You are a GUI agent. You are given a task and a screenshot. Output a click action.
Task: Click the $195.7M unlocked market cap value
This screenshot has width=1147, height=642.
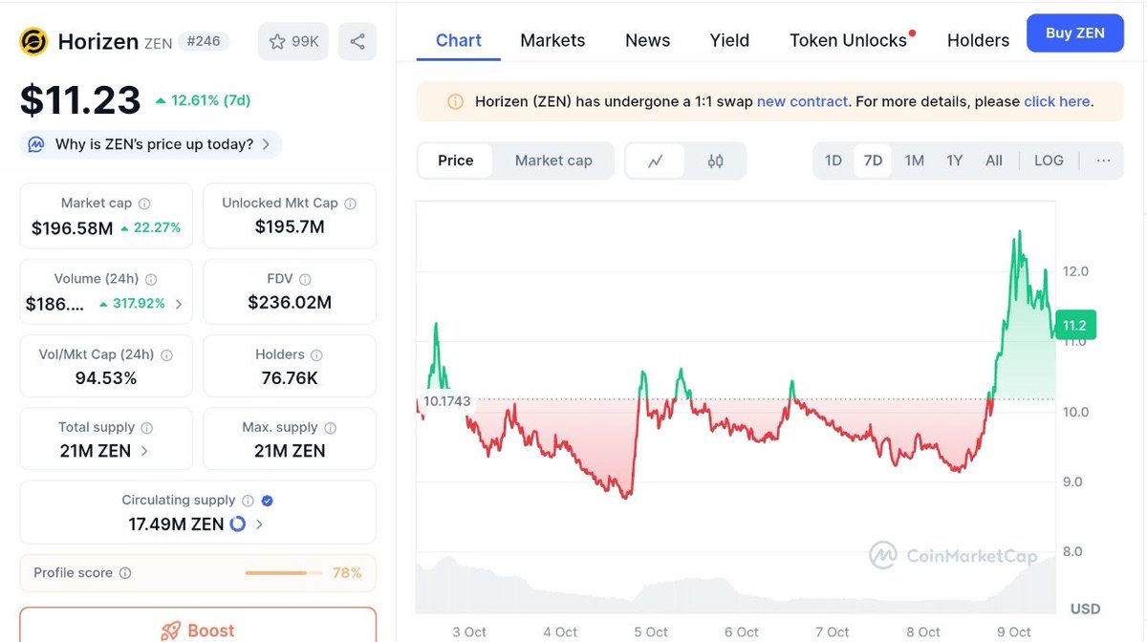(x=290, y=227)
